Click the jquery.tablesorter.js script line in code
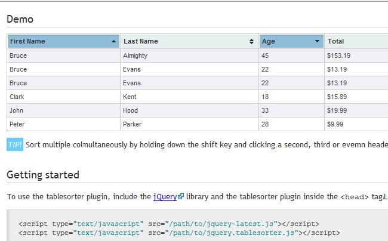This screenshot has width=388, height=241. [x=179, y=233]
